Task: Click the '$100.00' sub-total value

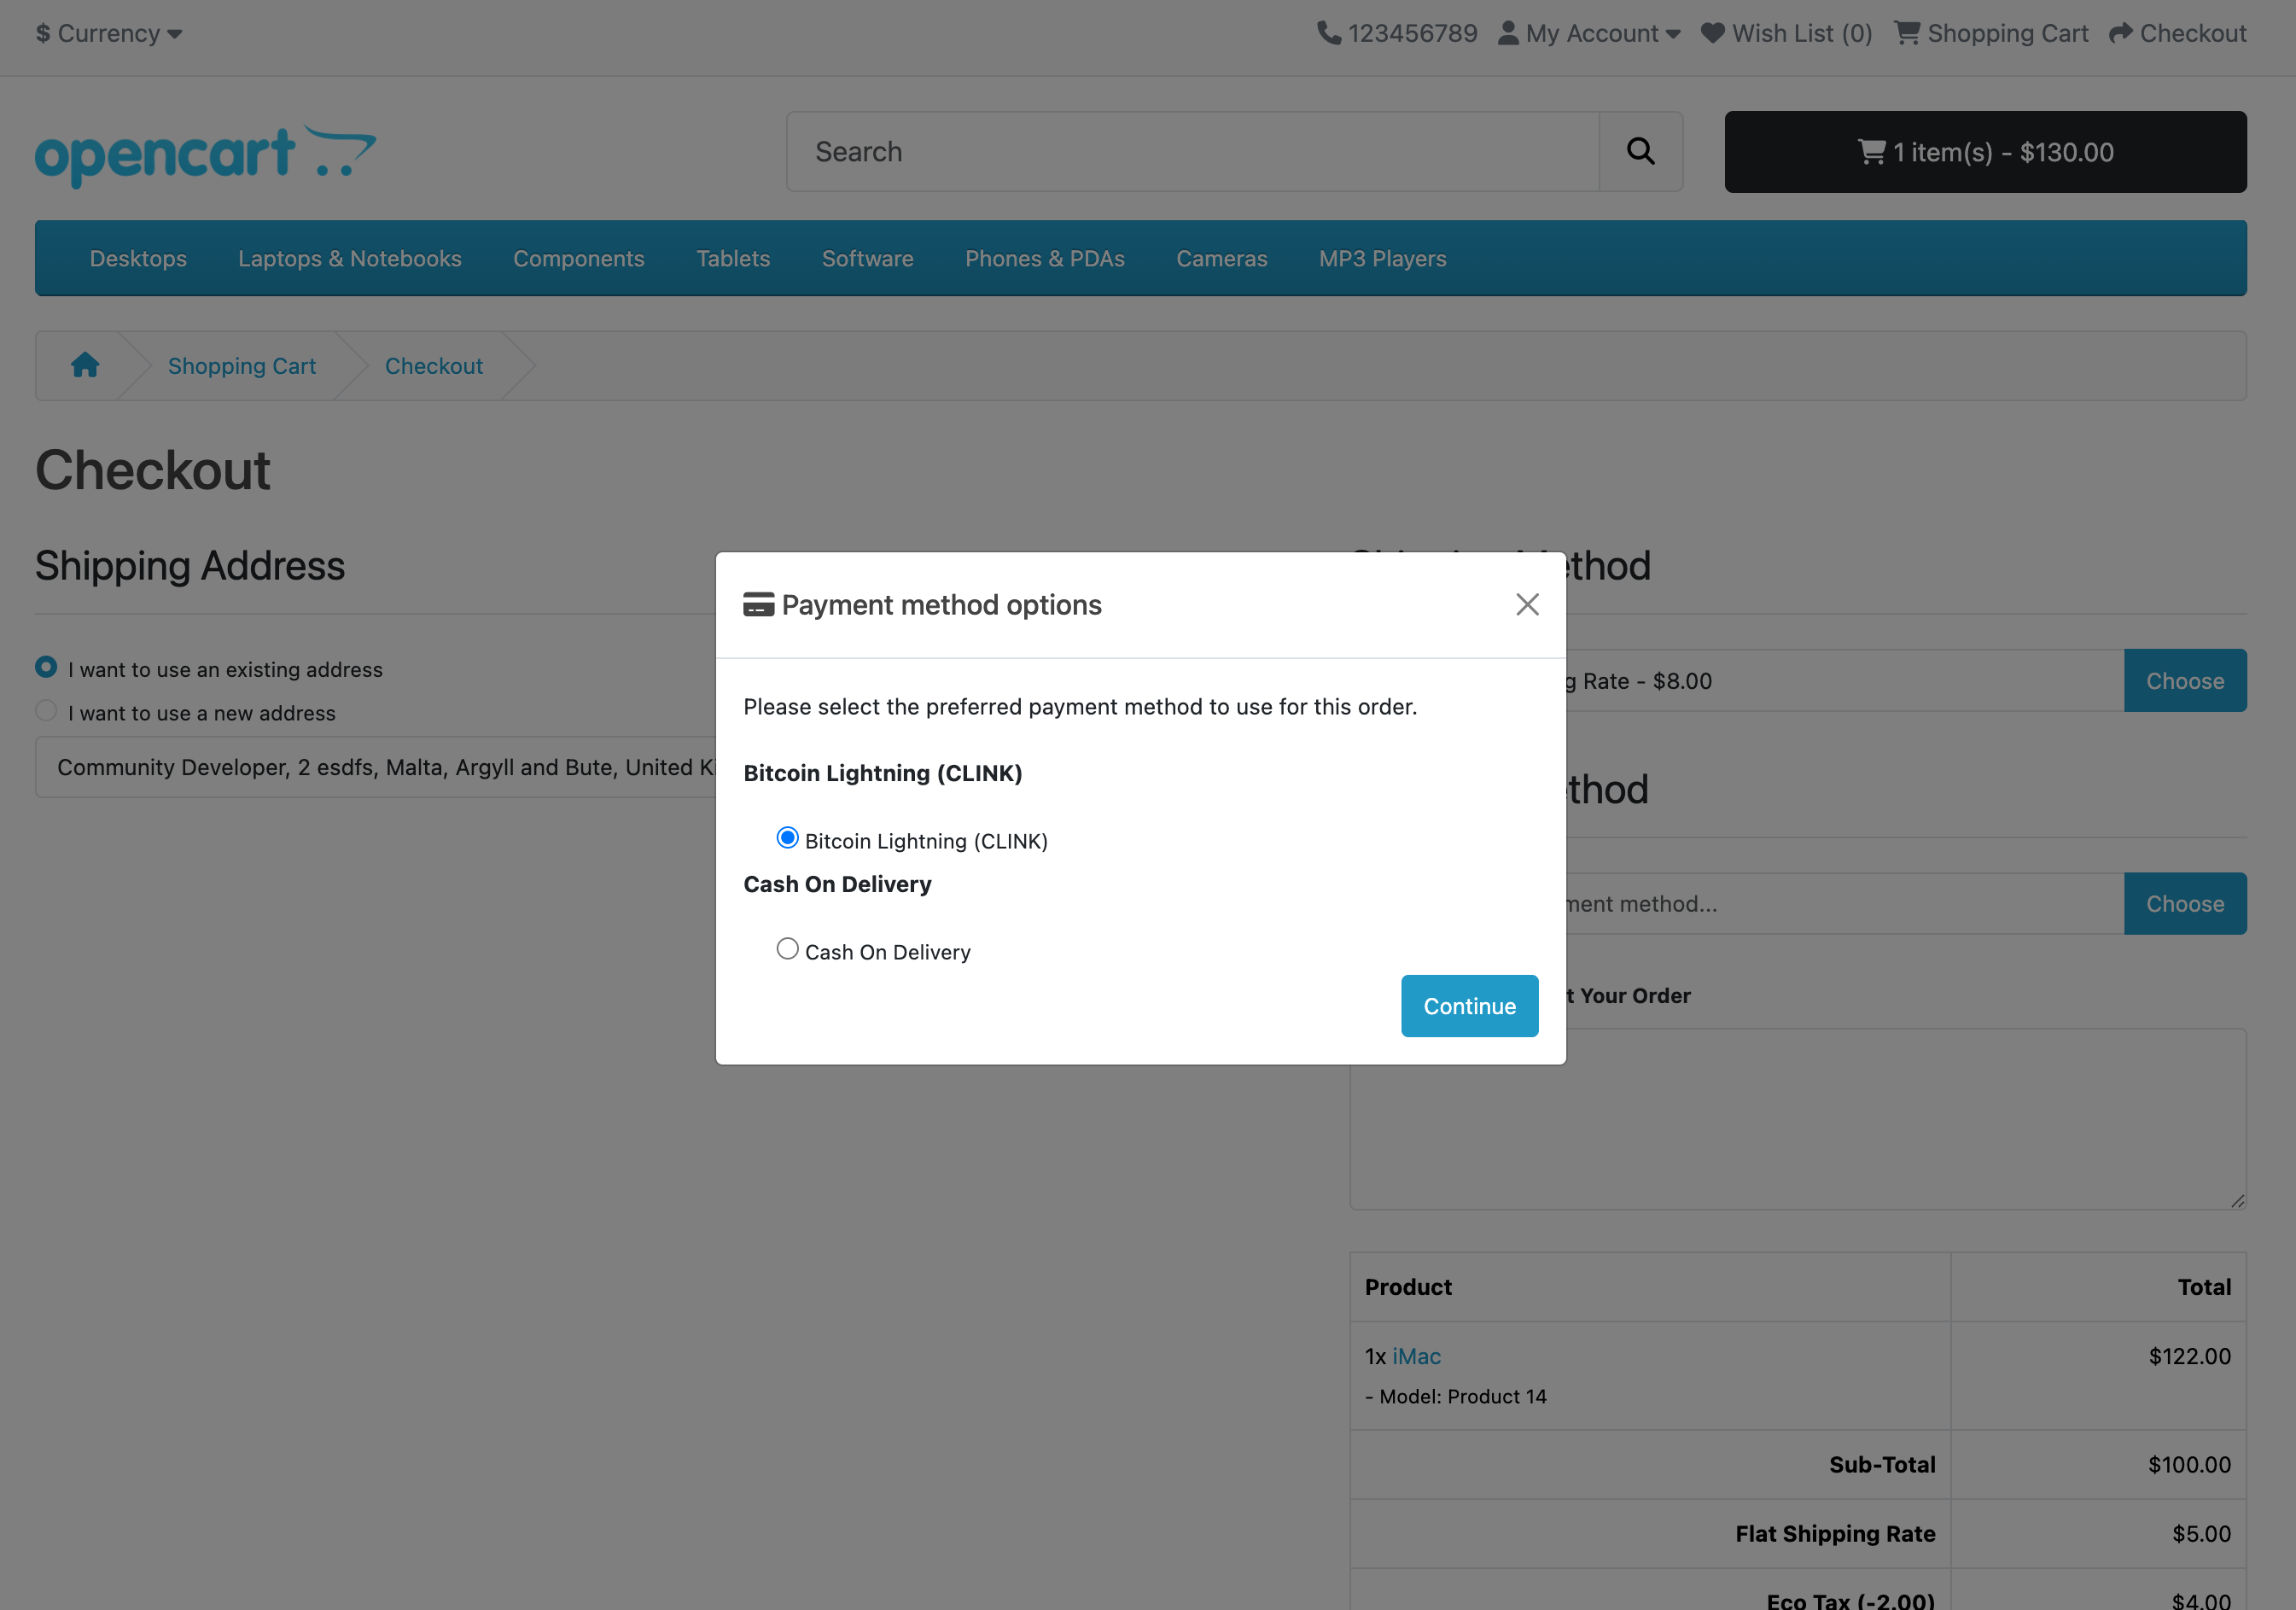Action: point(2189,1465)
